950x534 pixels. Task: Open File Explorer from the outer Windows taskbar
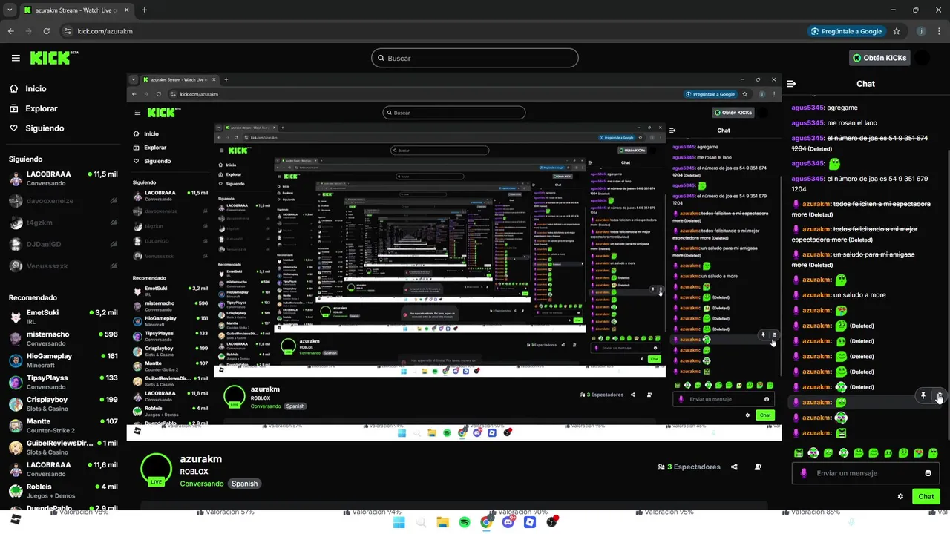(x=442, y=522)
